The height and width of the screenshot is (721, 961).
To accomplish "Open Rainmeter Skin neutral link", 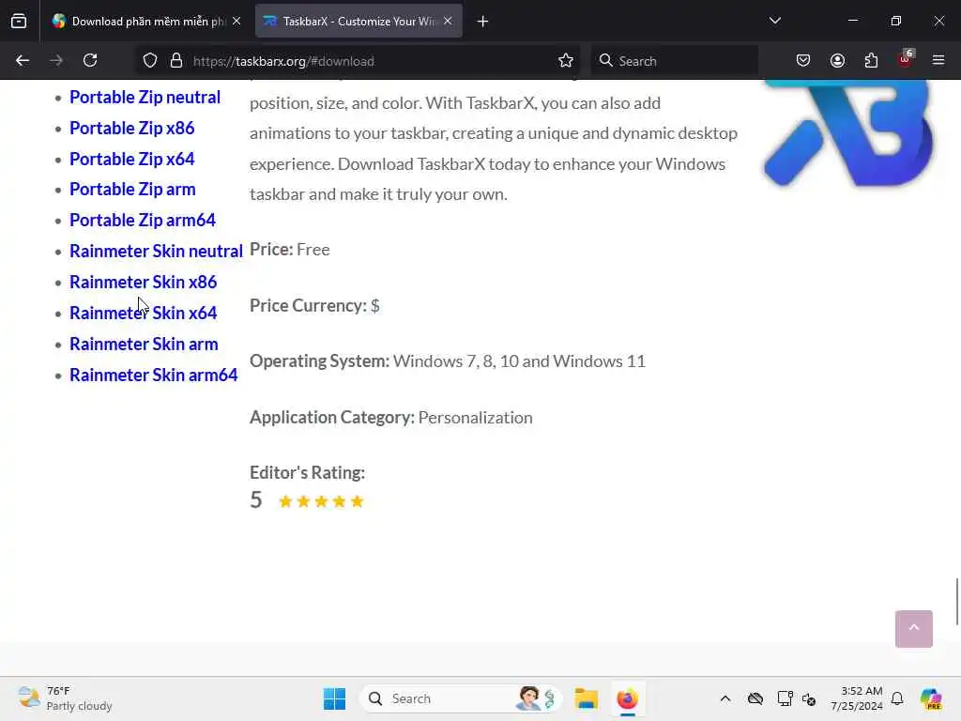I will pyautogui.click(x=156, y=252).
